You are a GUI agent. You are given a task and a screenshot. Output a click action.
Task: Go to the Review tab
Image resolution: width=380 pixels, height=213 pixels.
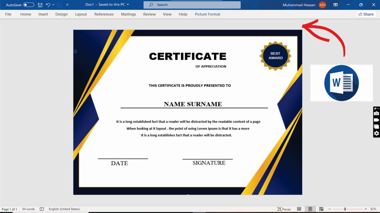[149, 14]
